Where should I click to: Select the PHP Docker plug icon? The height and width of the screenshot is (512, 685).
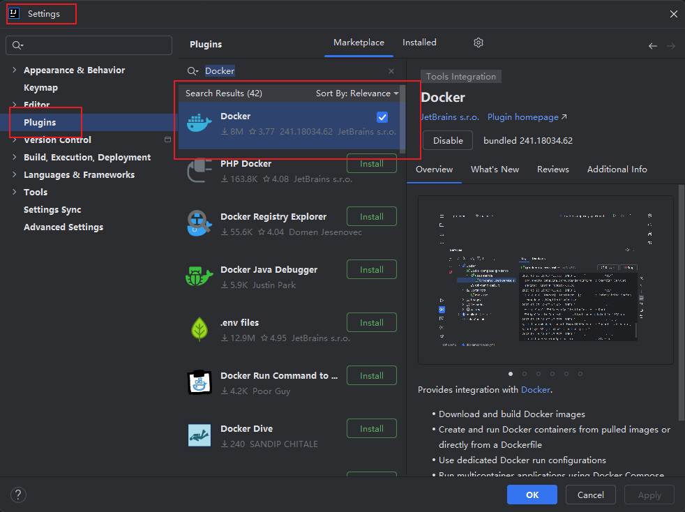tap(200, 171)
